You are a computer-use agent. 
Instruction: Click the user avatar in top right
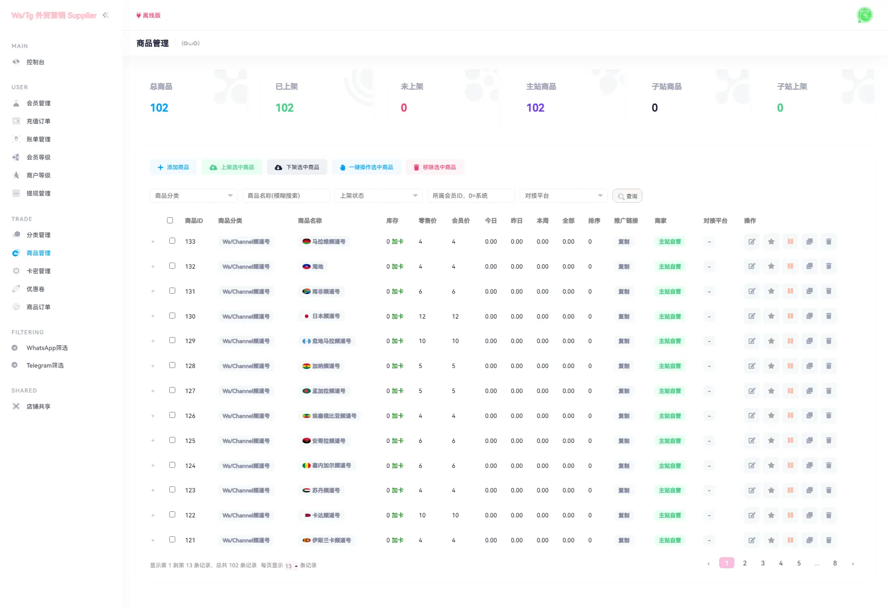(x=864, y=15)
